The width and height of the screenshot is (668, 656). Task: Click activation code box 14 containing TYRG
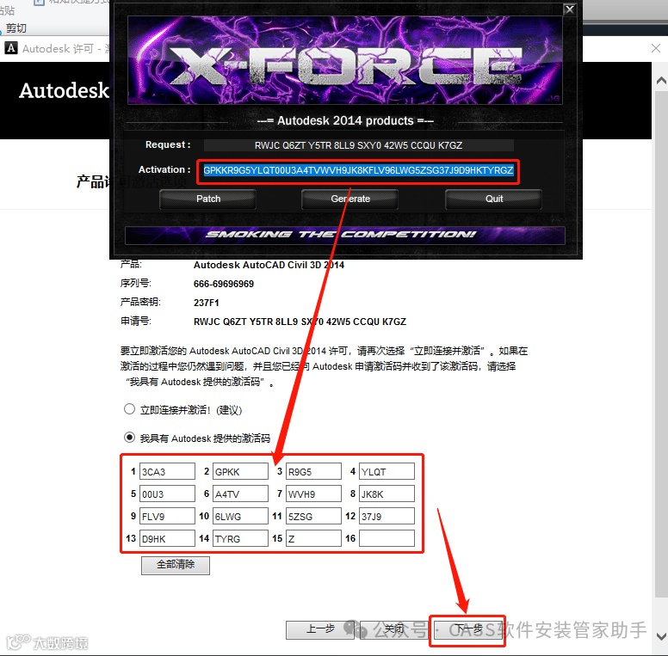click(240, 538)
